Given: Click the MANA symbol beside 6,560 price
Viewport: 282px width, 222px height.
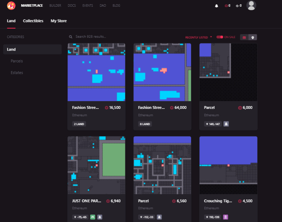Looking at the screenshot, I should tap(174, 201).
